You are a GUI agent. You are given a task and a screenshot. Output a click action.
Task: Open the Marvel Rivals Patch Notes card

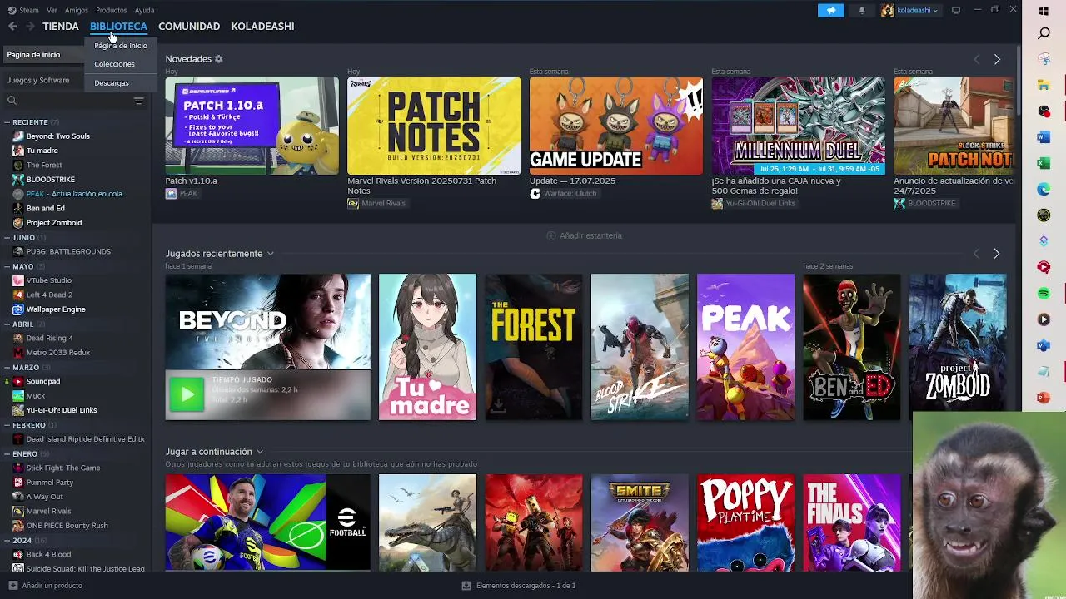pyautogui.click(x=434, y=126)
